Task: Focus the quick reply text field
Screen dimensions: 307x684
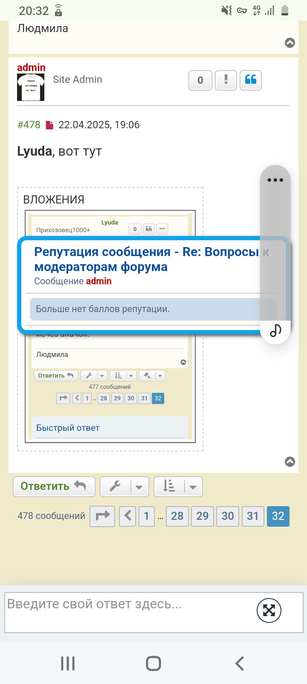Action: 128,611
